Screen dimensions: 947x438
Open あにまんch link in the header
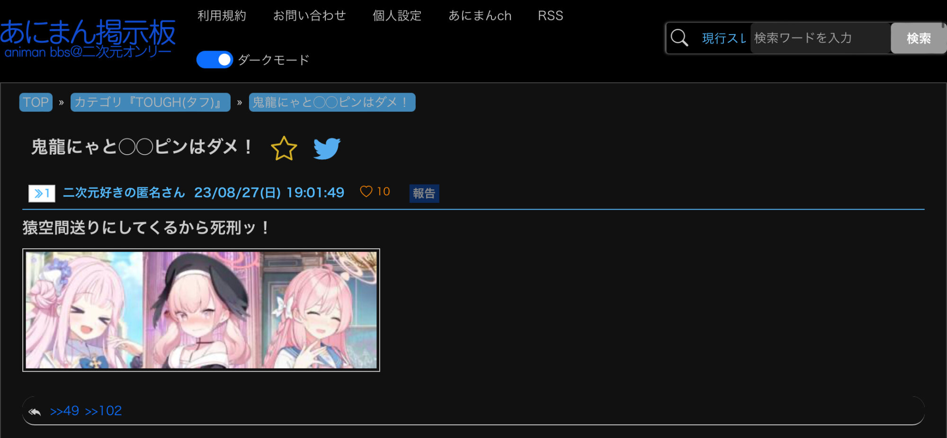[480, 16]
